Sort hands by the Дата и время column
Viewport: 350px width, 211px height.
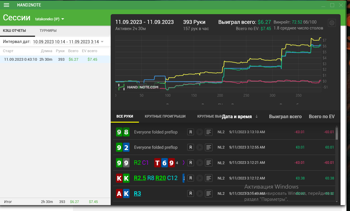pos(237,116)
